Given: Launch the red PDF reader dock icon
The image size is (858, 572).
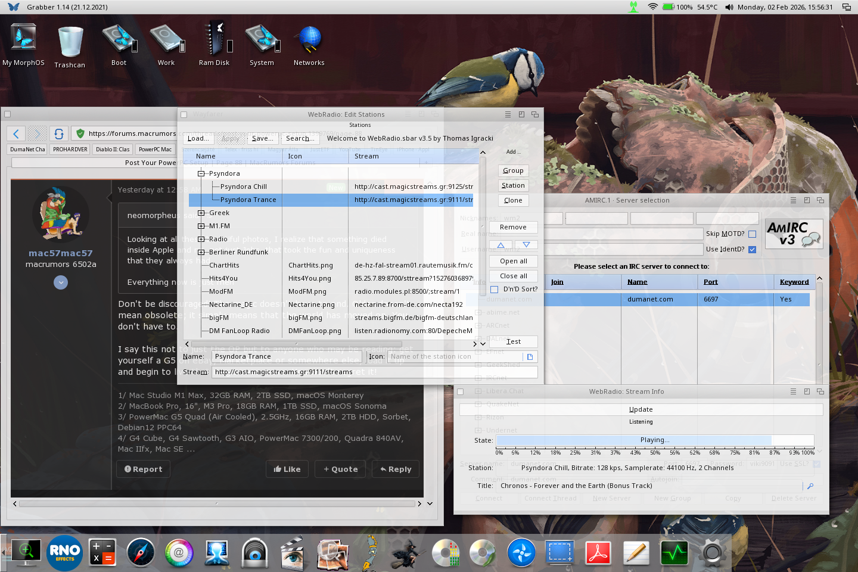Looking at the screenshot, I should coord(598,552).
